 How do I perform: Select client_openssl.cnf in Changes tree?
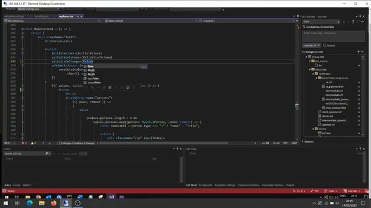tap(332, 112)
